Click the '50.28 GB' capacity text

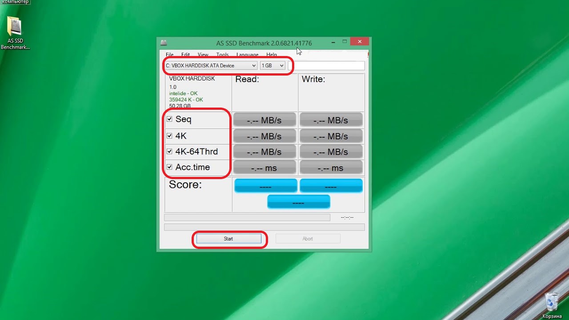tap(180, 106)
